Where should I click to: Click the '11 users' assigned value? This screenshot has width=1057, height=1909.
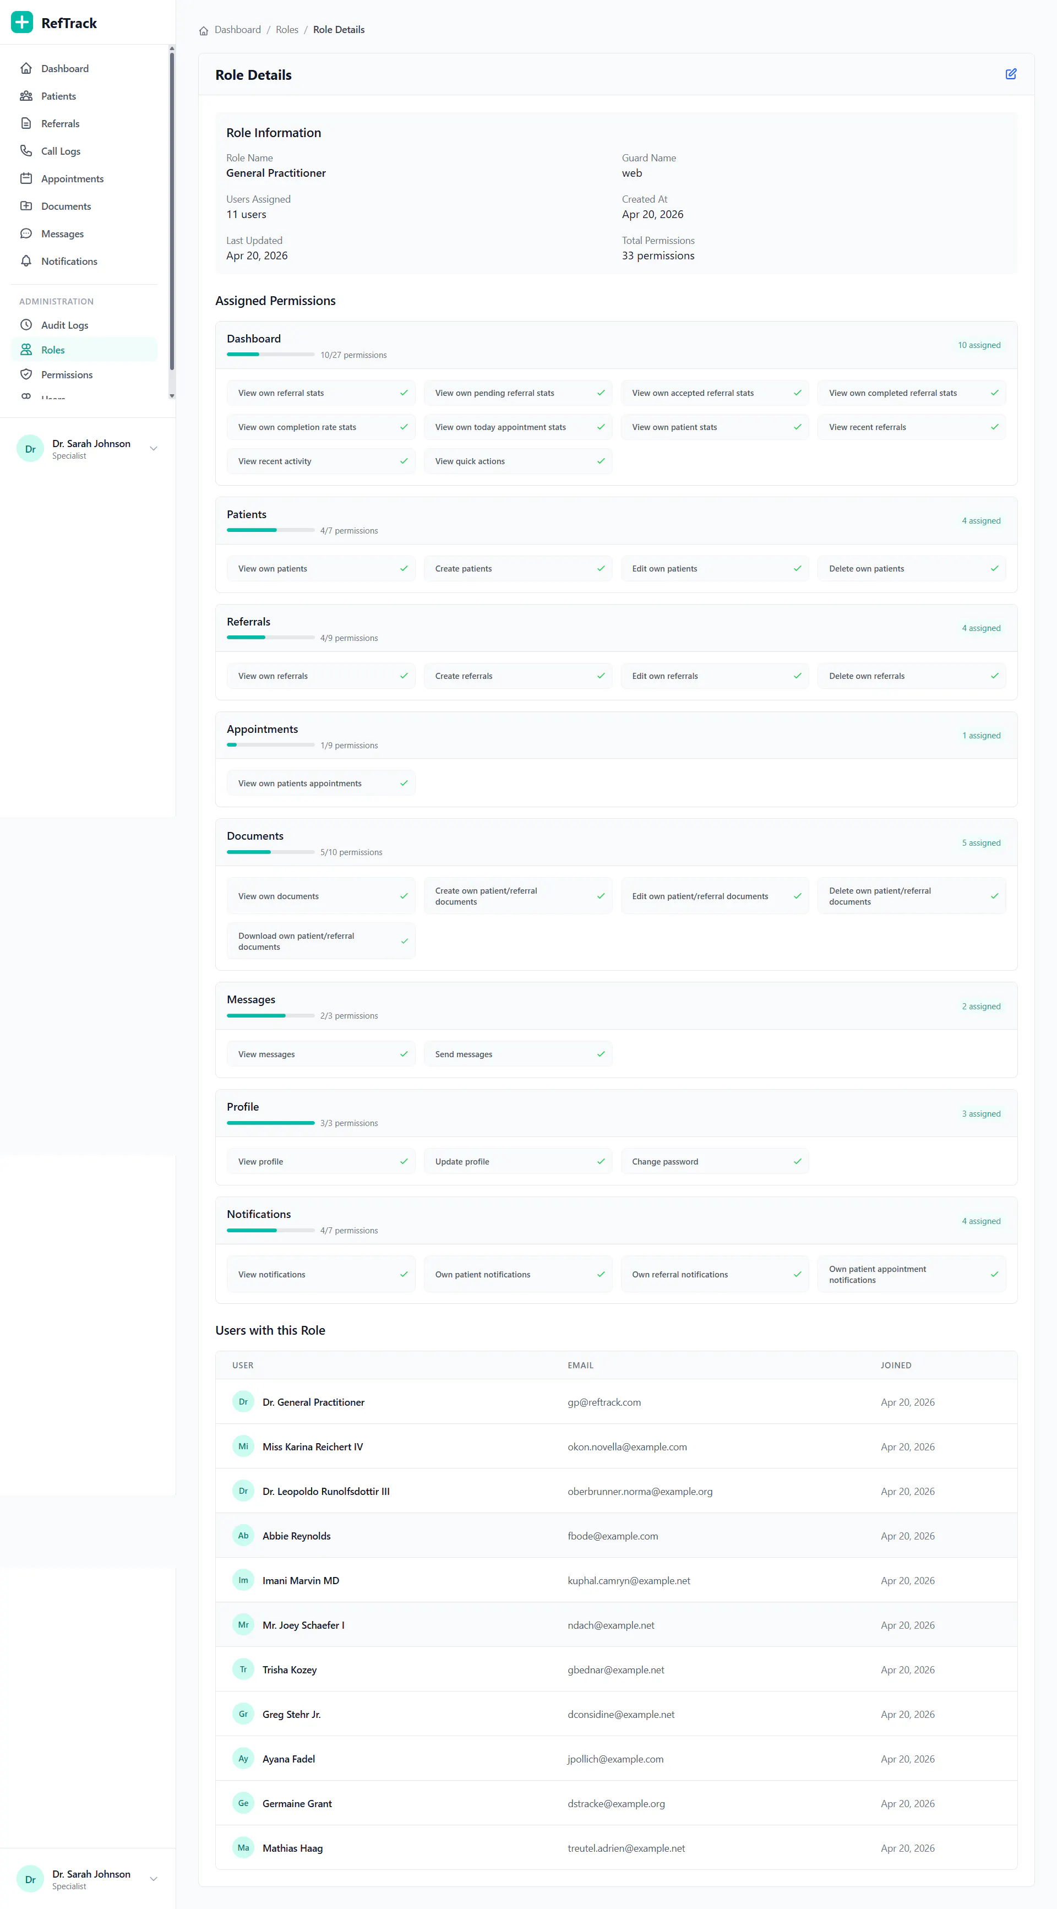246,214
